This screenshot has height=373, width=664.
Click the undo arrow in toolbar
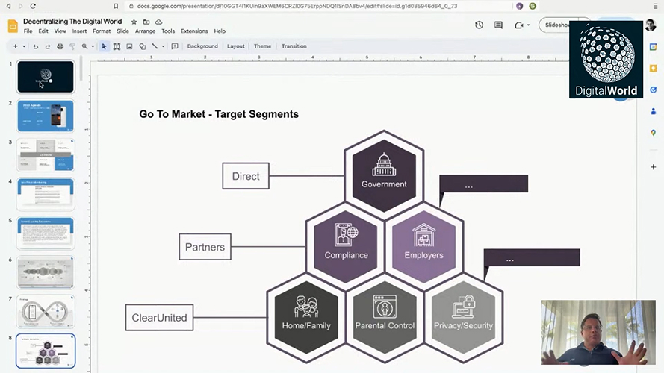35,46
